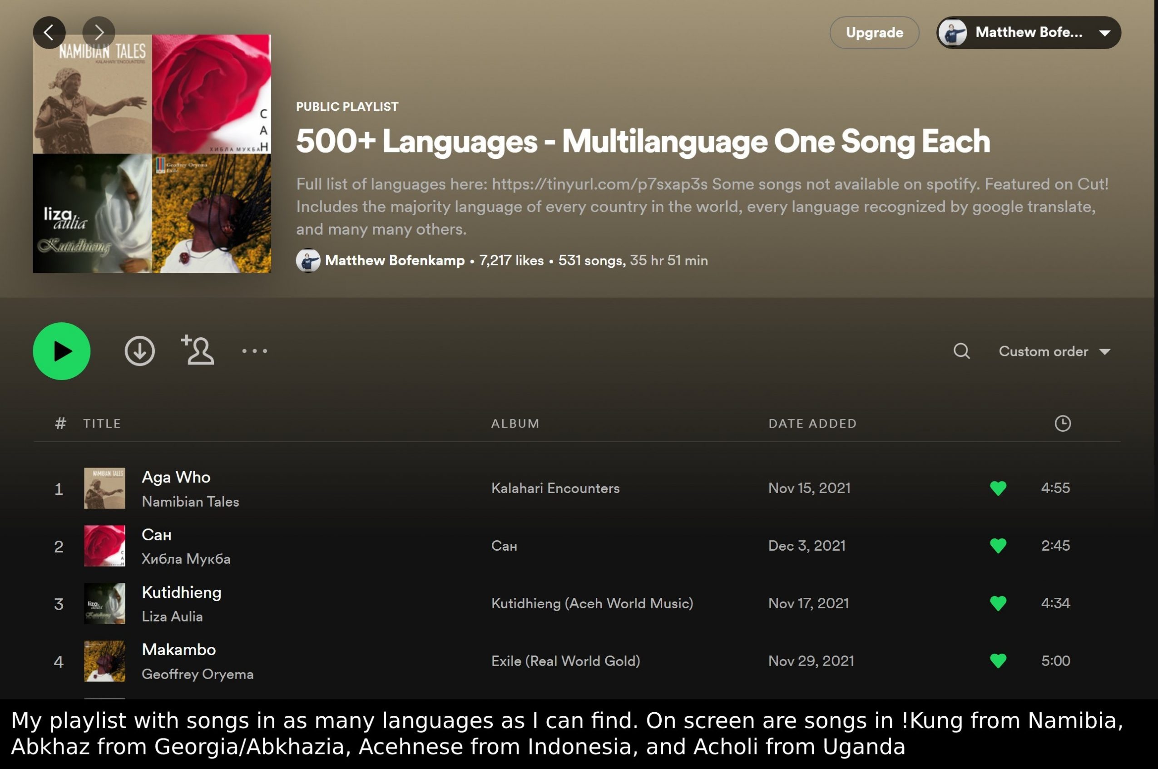Download the playlist with the arrow icon
1158x769 pixels.
[140, 351]
